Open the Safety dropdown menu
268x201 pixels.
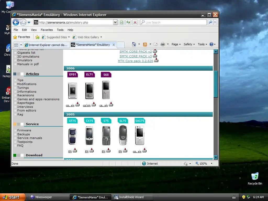[189, 44]
